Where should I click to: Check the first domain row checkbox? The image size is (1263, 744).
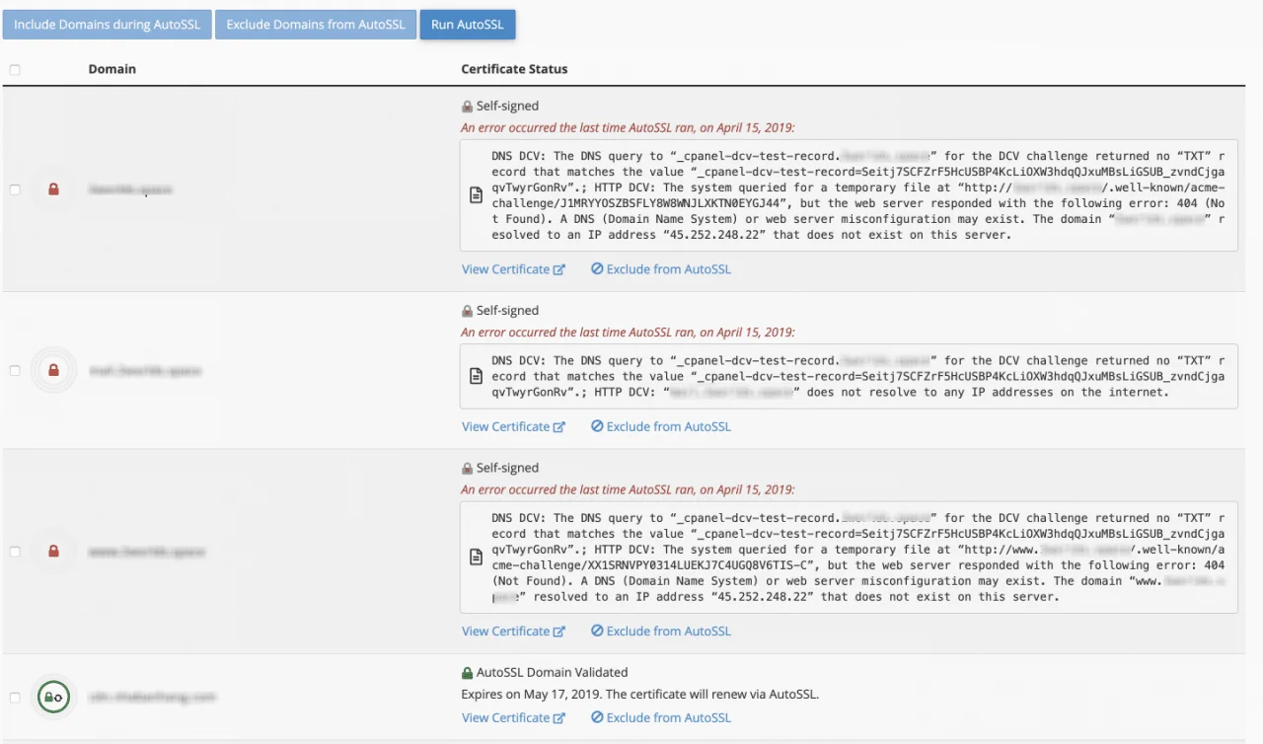15,189
